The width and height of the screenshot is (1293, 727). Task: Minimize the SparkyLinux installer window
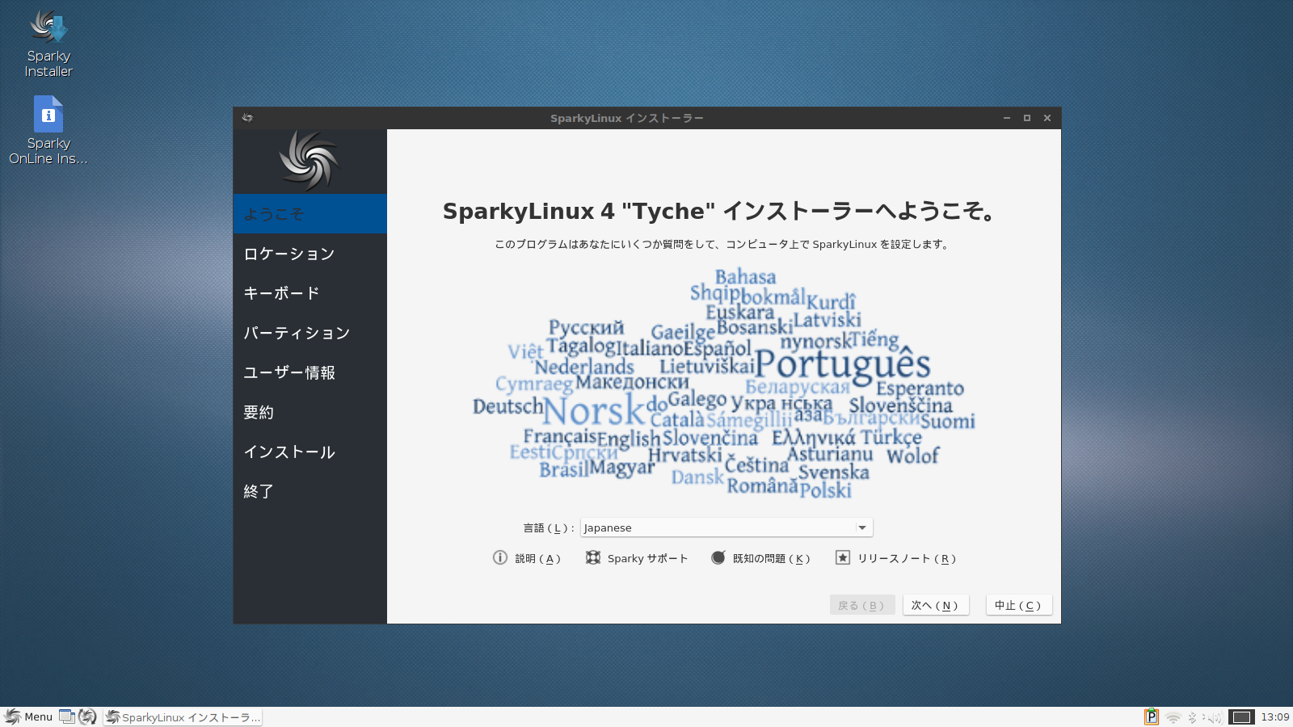coord(1007,118)
